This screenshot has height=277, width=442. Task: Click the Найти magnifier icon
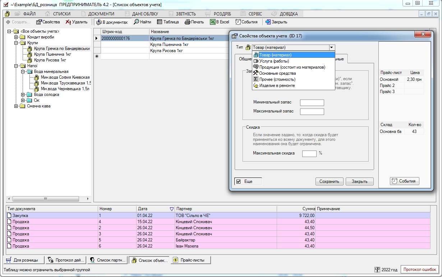(x=137, y=22)
